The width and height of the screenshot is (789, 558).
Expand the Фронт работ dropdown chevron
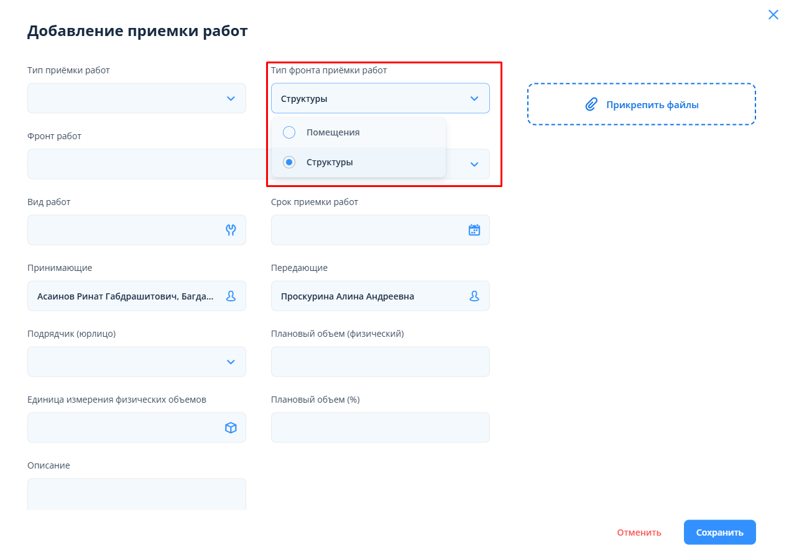click(474, 164)
